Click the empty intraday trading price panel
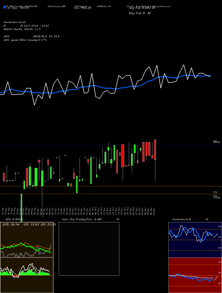Viewport: 222px width, 293px height. click(89, 249)
